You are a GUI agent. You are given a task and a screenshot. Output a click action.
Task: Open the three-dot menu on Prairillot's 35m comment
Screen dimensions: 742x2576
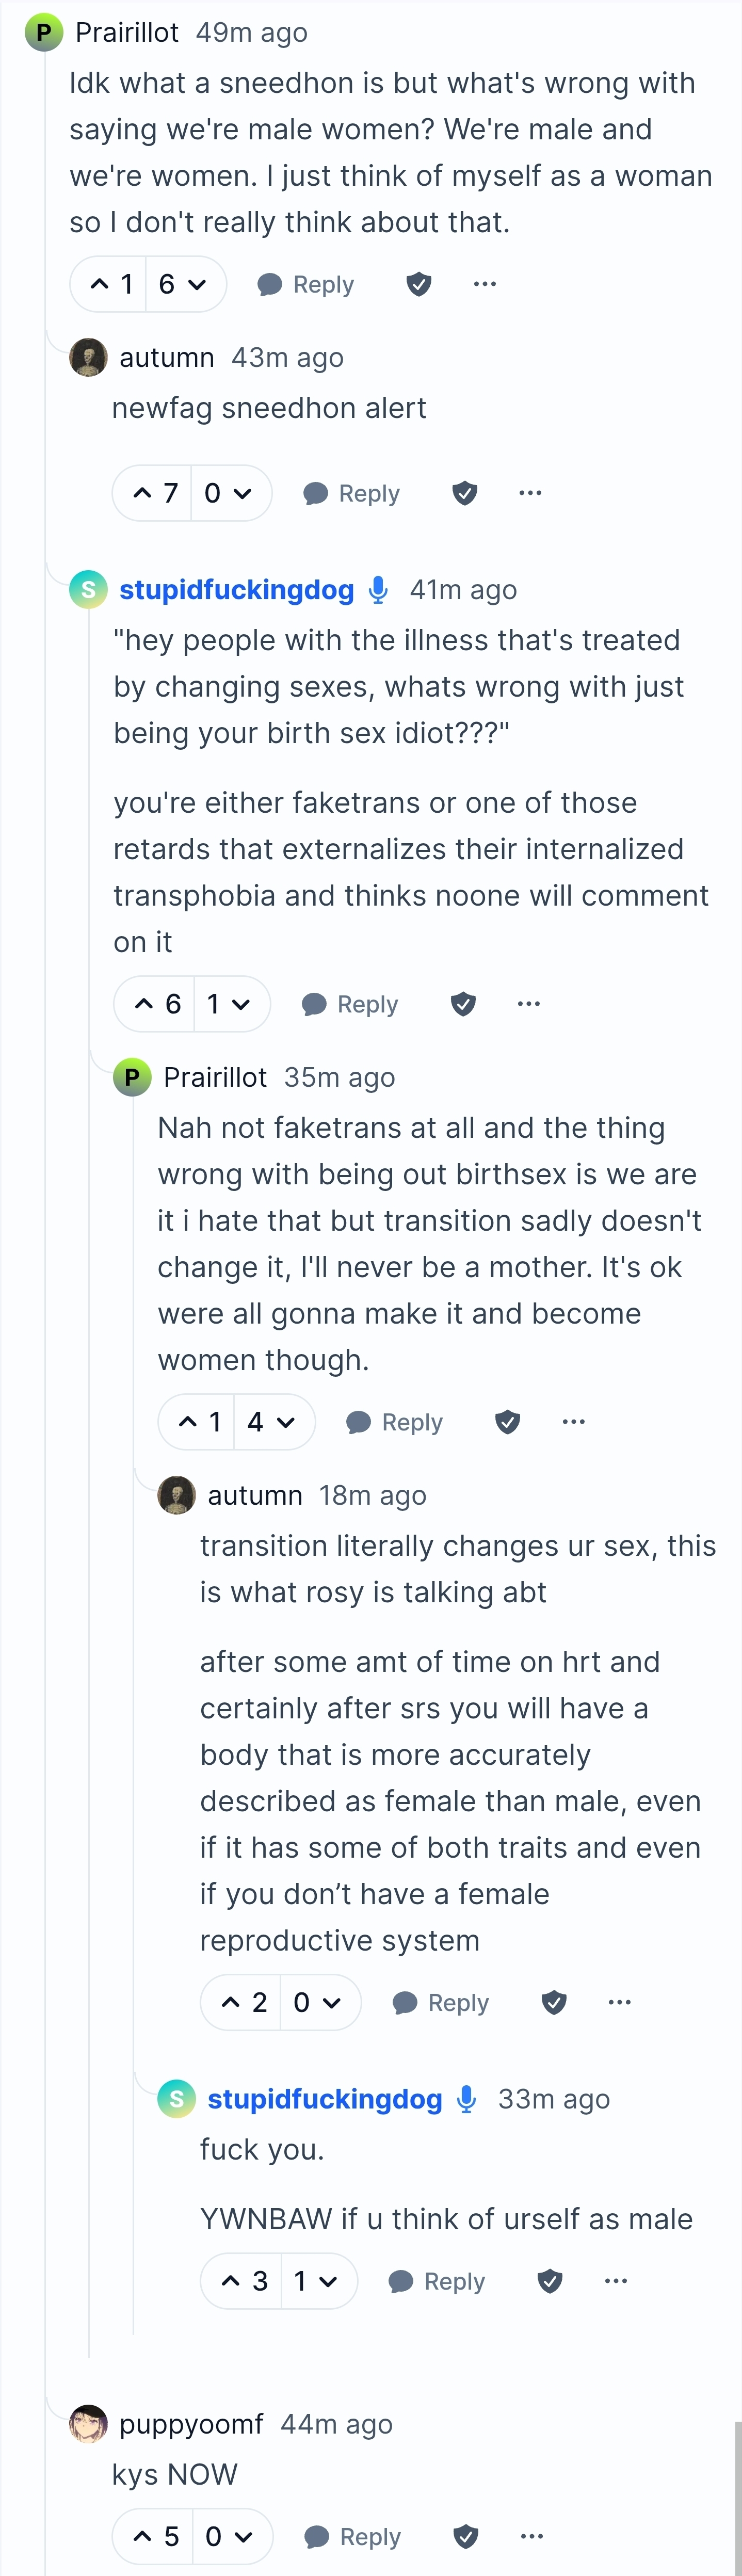pyautogui.click(x=573, y=1421)
